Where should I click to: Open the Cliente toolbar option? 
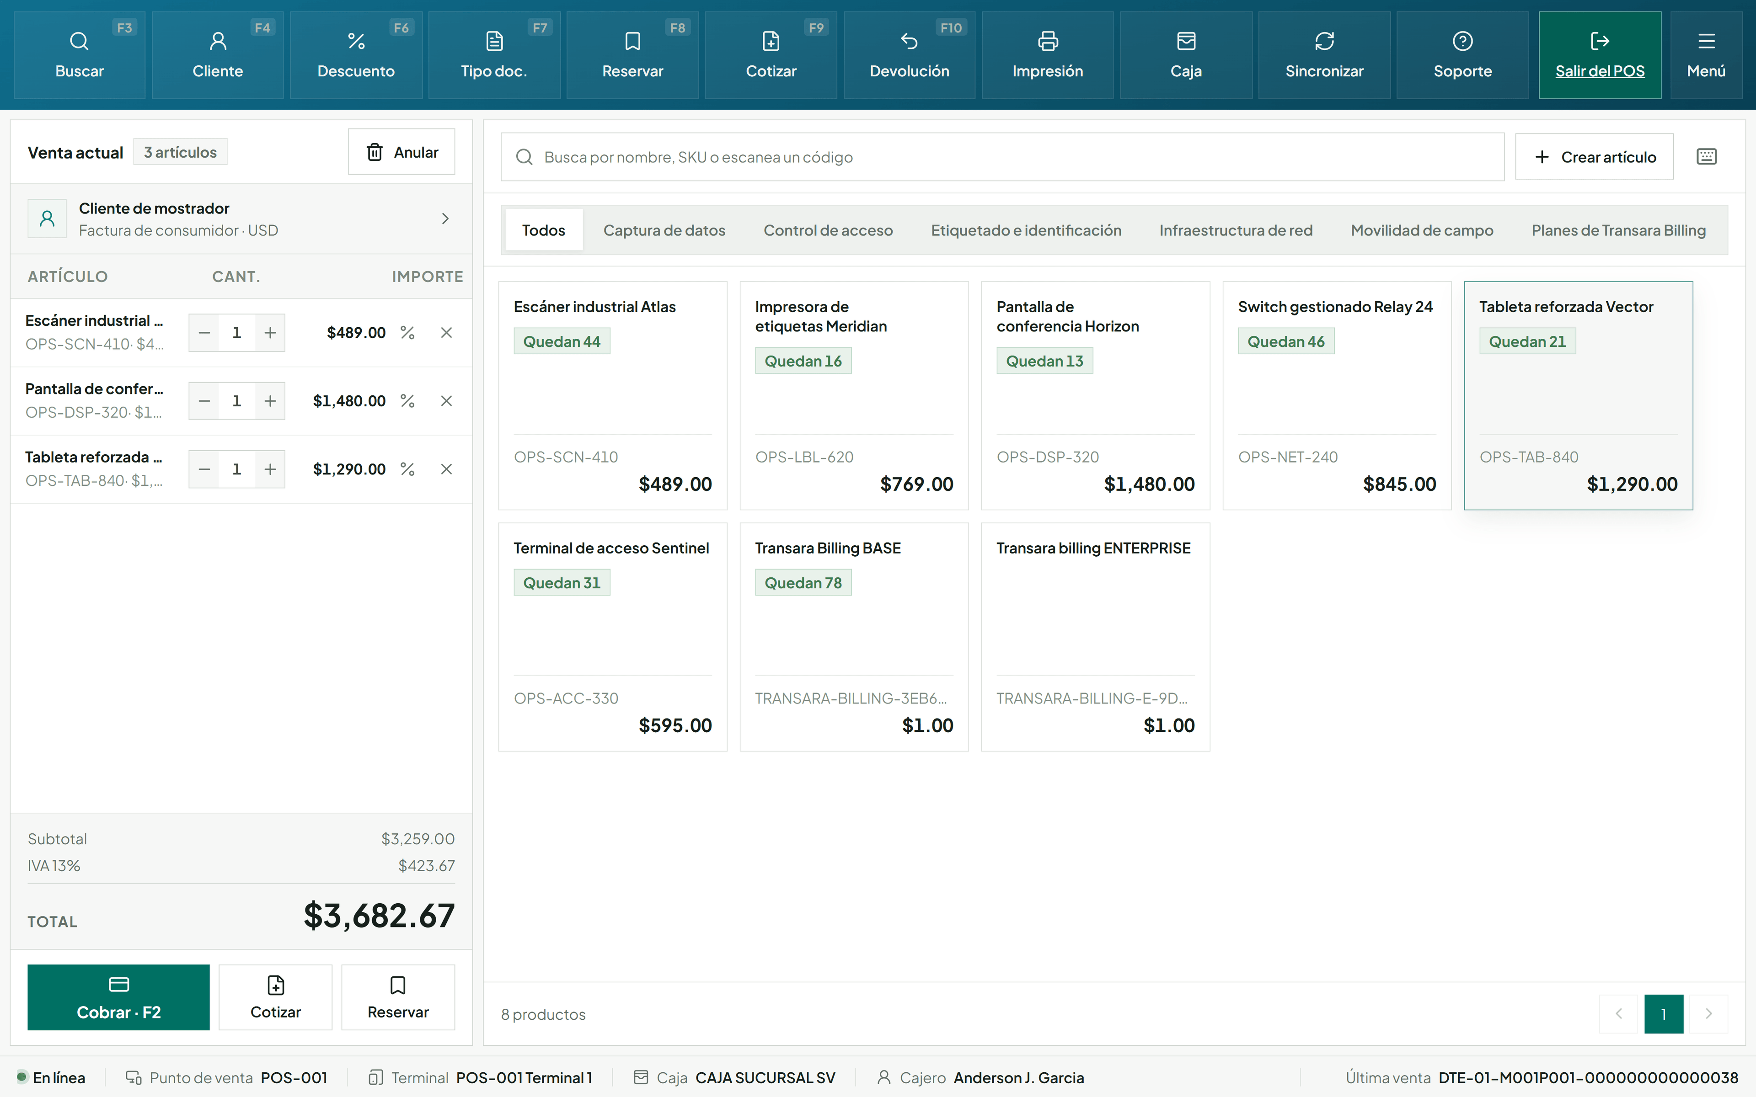218,55
